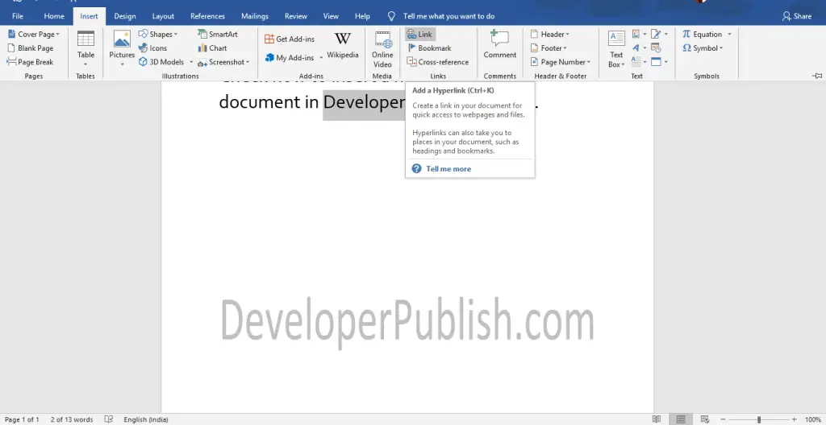Insert an Object from the Text group
This screenshot has width=826, height=425.
659,61
